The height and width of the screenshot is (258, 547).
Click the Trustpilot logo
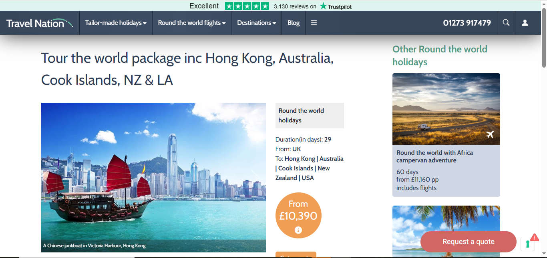pos(336,6)
